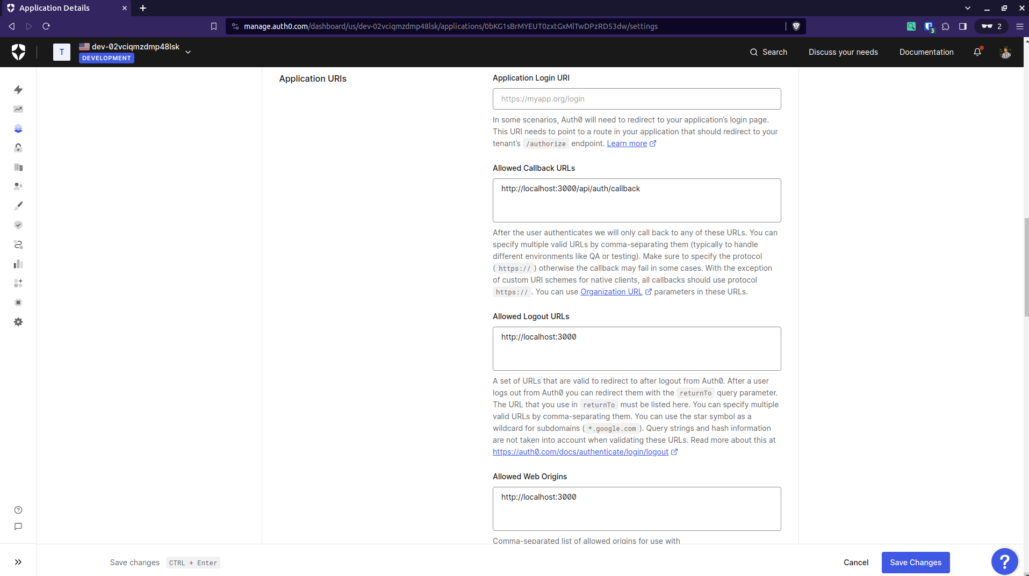Screen dimensions: 1029x576
Task: View Monitoring via bar chart icon
Action: pos(18,264)
